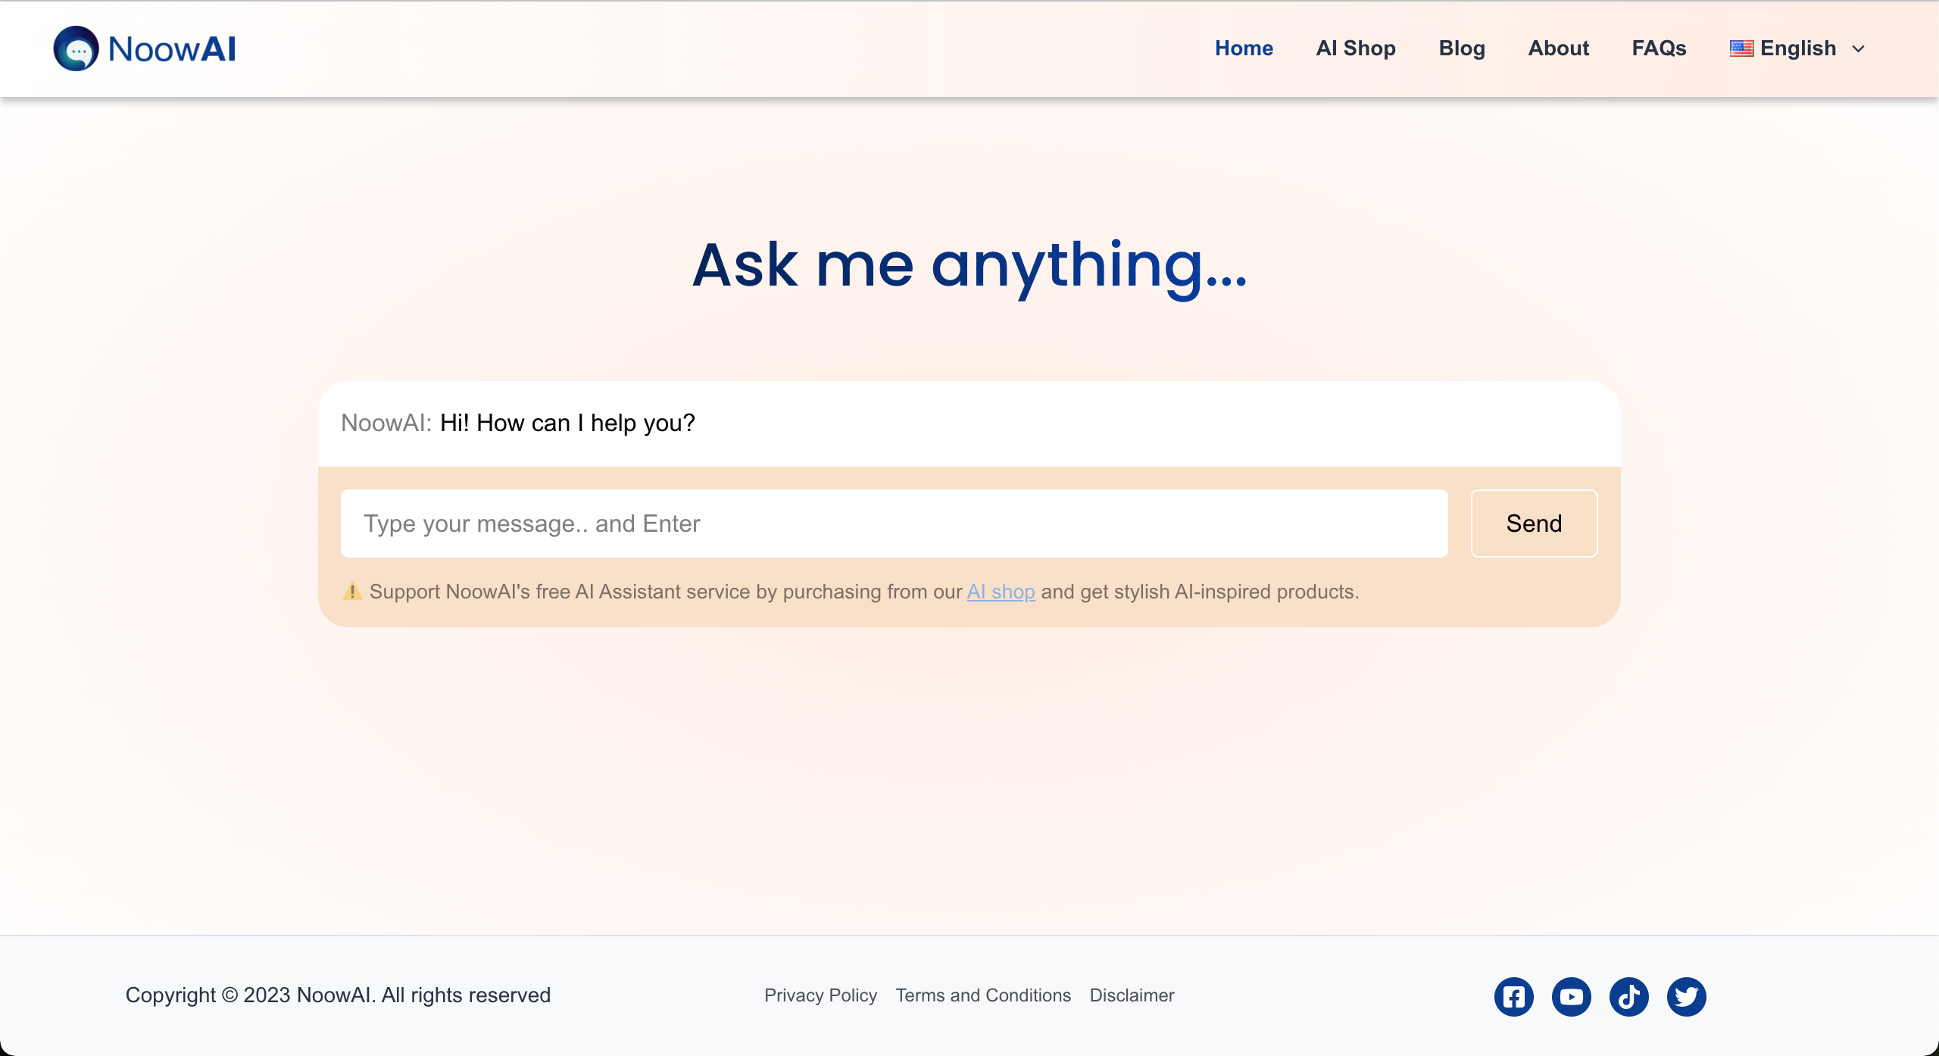Open the Disclaimer footer link
Image resolution: width=1939 pixels, height=1056 pixels.
pos(1132,995)
